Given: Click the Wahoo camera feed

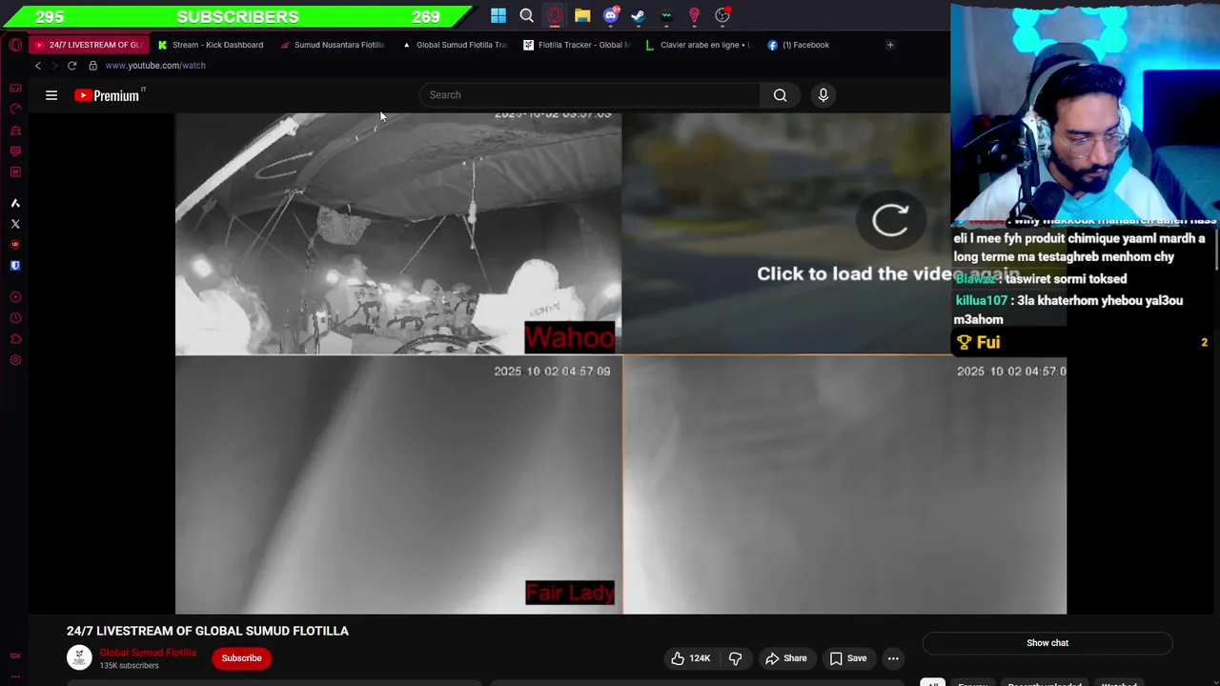Looking at the screenshot, I should [398, 233].
